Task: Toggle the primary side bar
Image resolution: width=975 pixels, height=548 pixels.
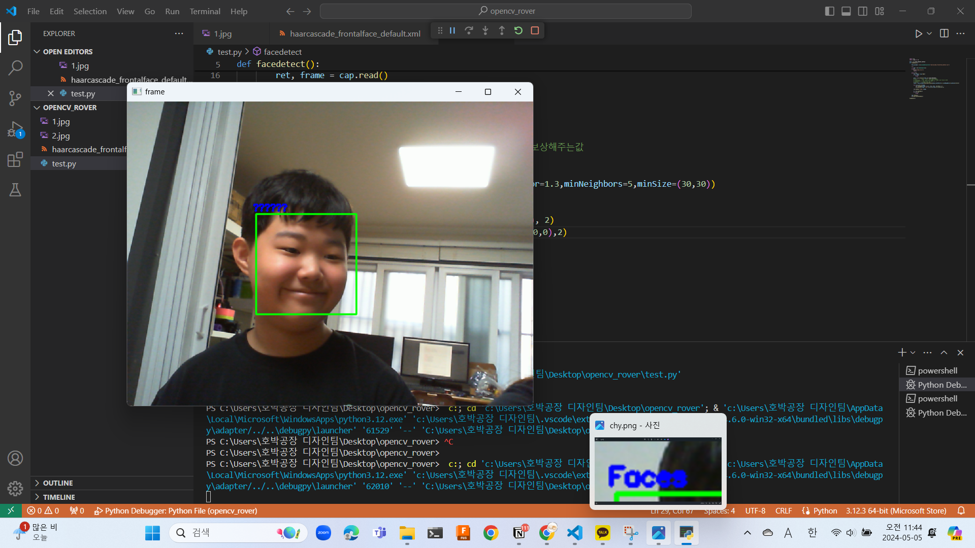Action: pyautogui.click(x=830, y=11)
